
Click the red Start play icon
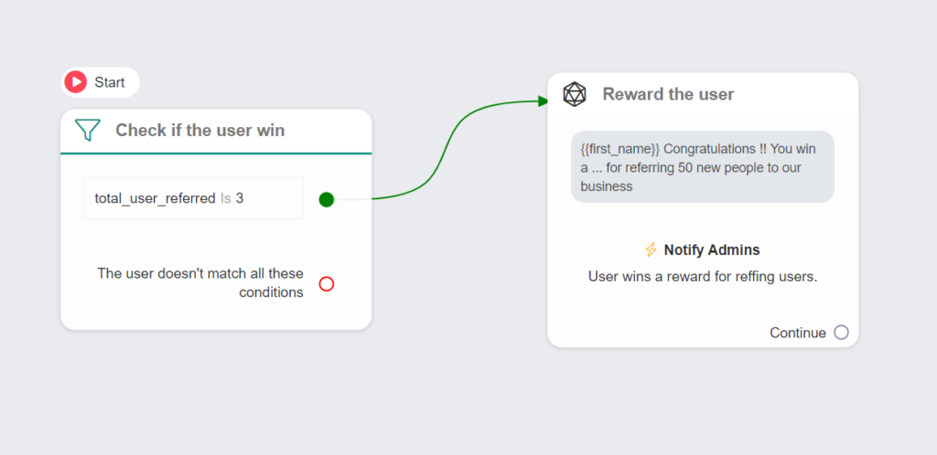click(x=77, y=82)
